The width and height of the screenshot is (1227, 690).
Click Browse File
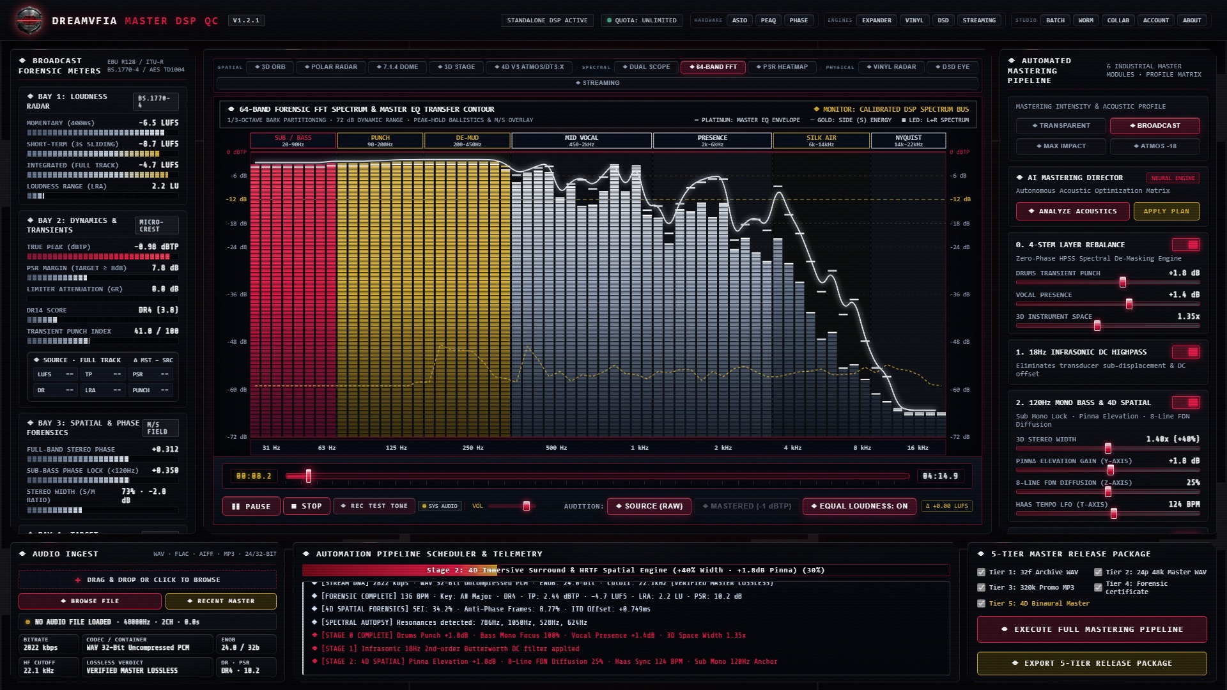tap(90, 601)
